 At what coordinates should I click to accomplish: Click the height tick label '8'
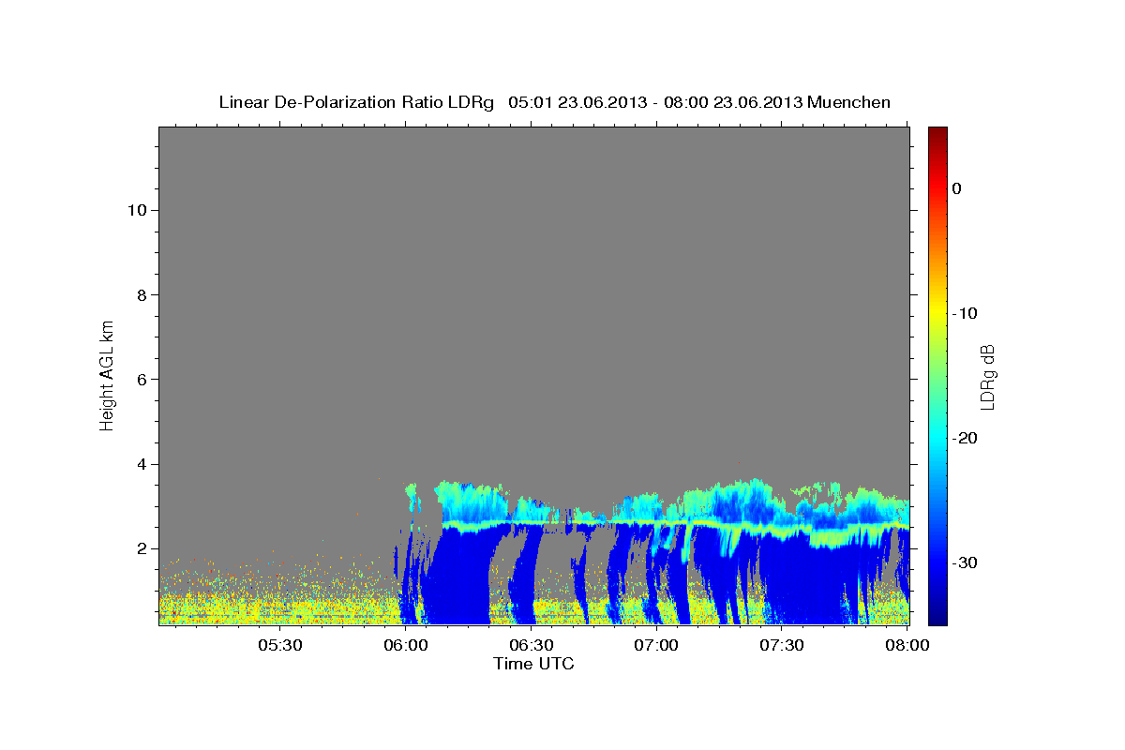[142, 294]
